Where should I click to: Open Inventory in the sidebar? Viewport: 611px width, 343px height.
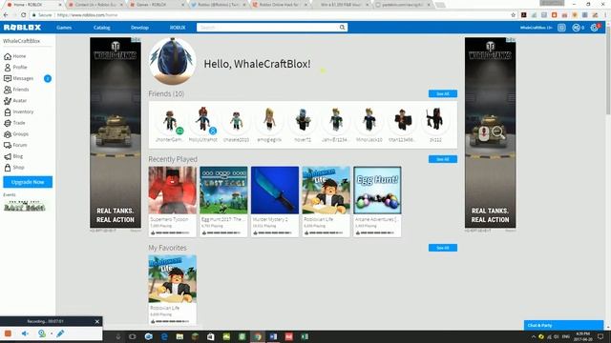coord(19,112)
